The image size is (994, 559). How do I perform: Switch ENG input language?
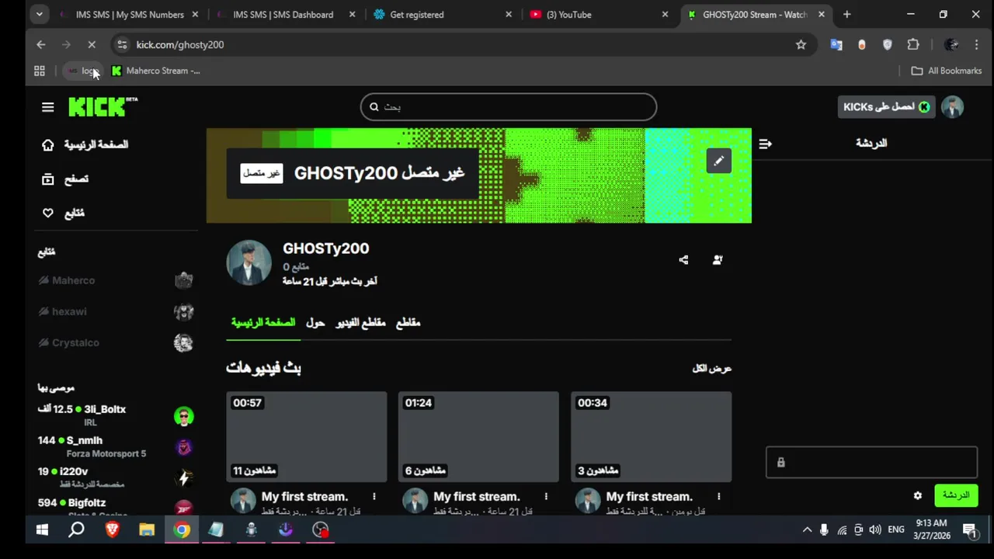(896, 530)
